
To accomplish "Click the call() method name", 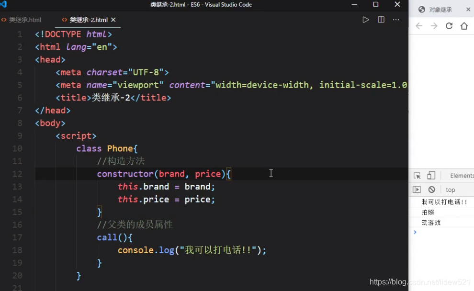I will coord(107,237).
